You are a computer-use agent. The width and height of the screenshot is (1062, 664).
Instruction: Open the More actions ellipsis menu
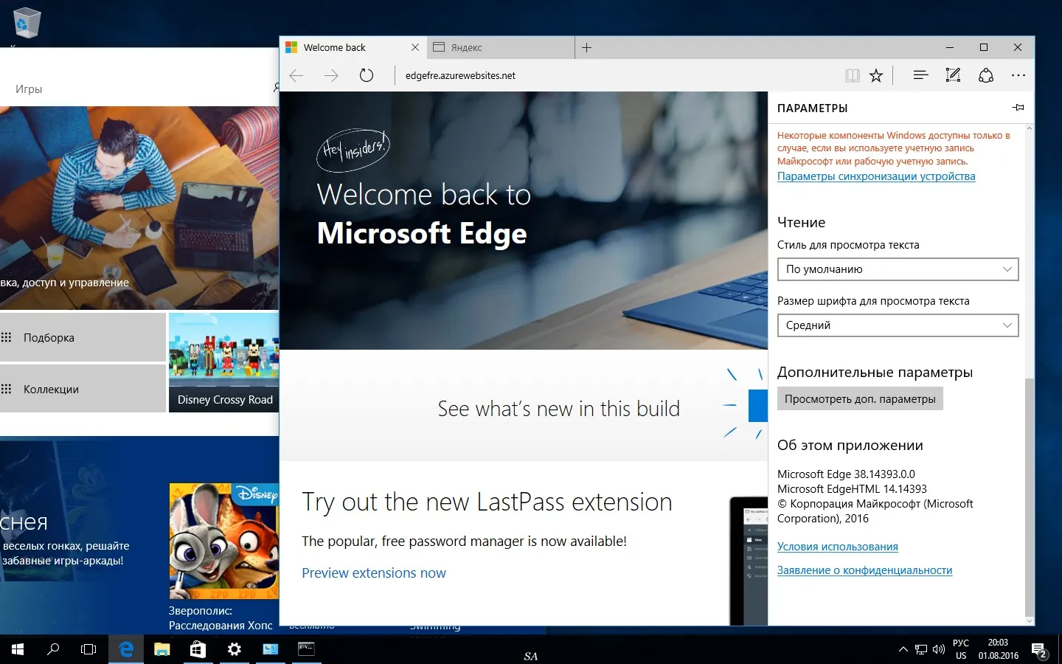click(x=1018, y=75)
